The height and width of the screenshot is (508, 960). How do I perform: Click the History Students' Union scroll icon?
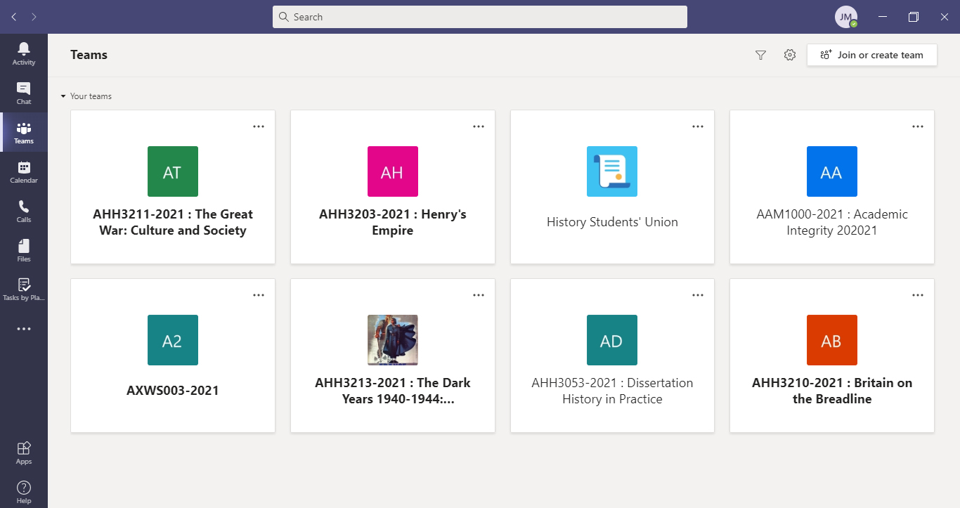(612, 171)
